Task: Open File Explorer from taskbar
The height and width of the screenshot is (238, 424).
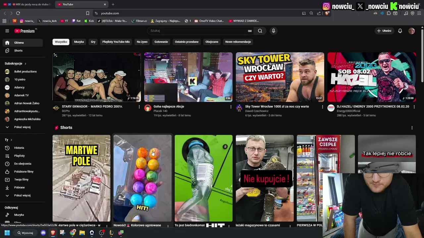Action: (x=82, y=233)
